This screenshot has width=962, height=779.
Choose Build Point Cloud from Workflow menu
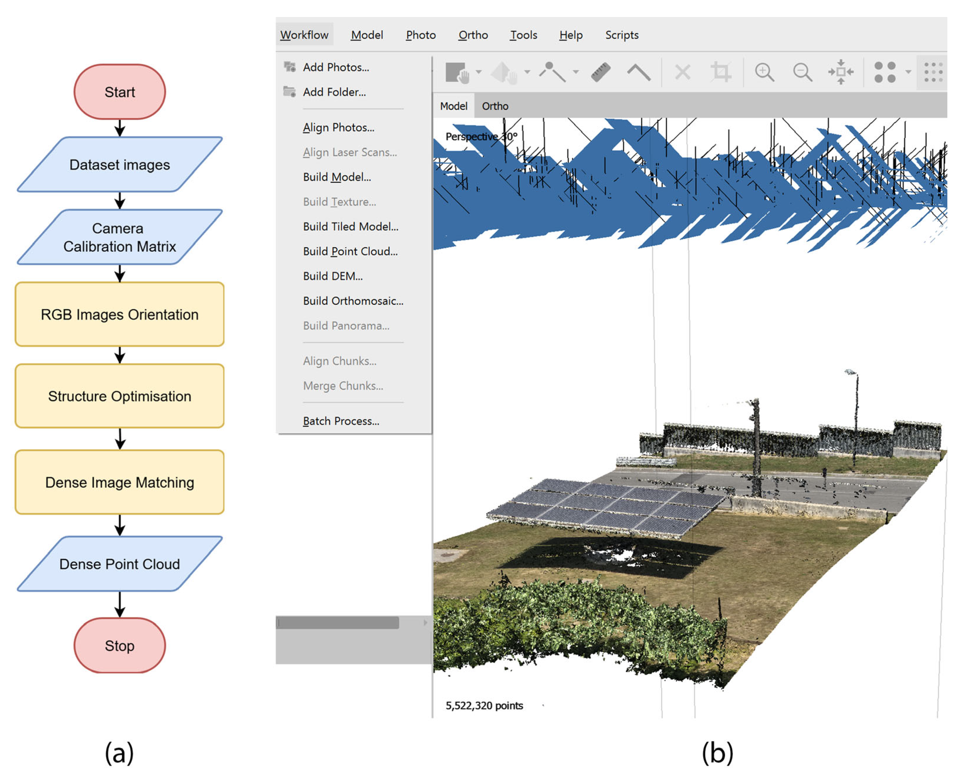click(350, 251)
